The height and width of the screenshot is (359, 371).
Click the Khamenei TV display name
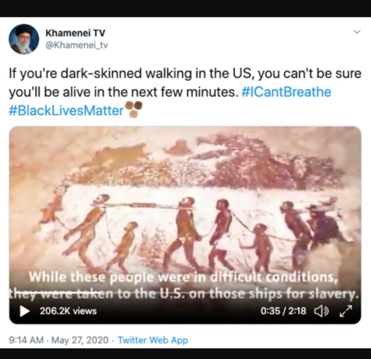pyautogui.click(x=75, y=33)
